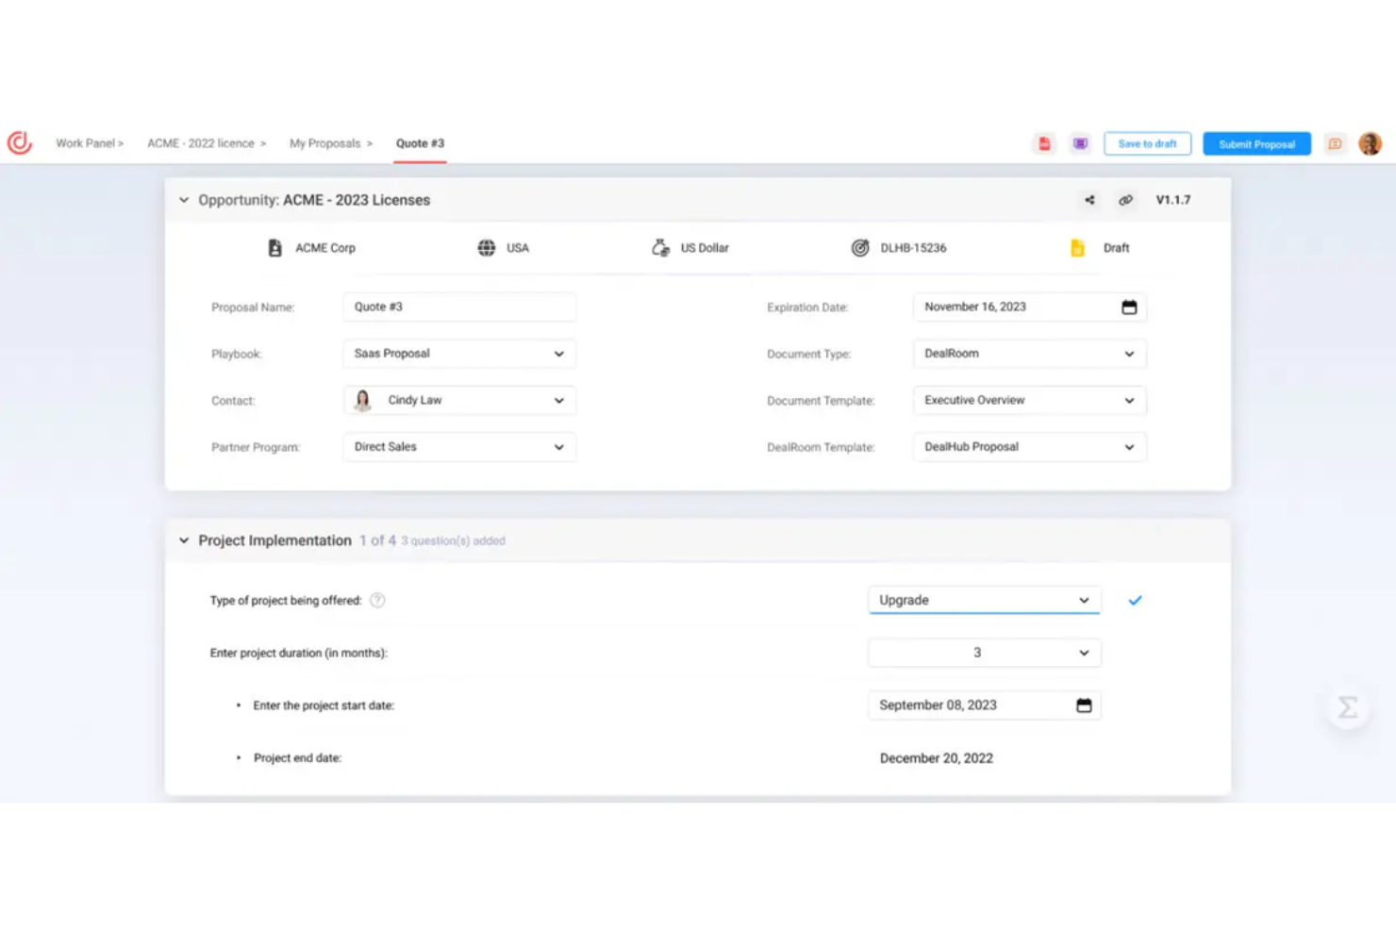
Task: Click the globe icon beside USA
Action: [x=487, y=248]
